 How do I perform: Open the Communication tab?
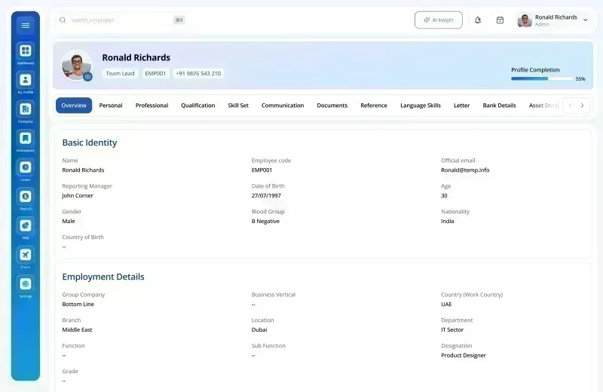(x=283, y=106)
